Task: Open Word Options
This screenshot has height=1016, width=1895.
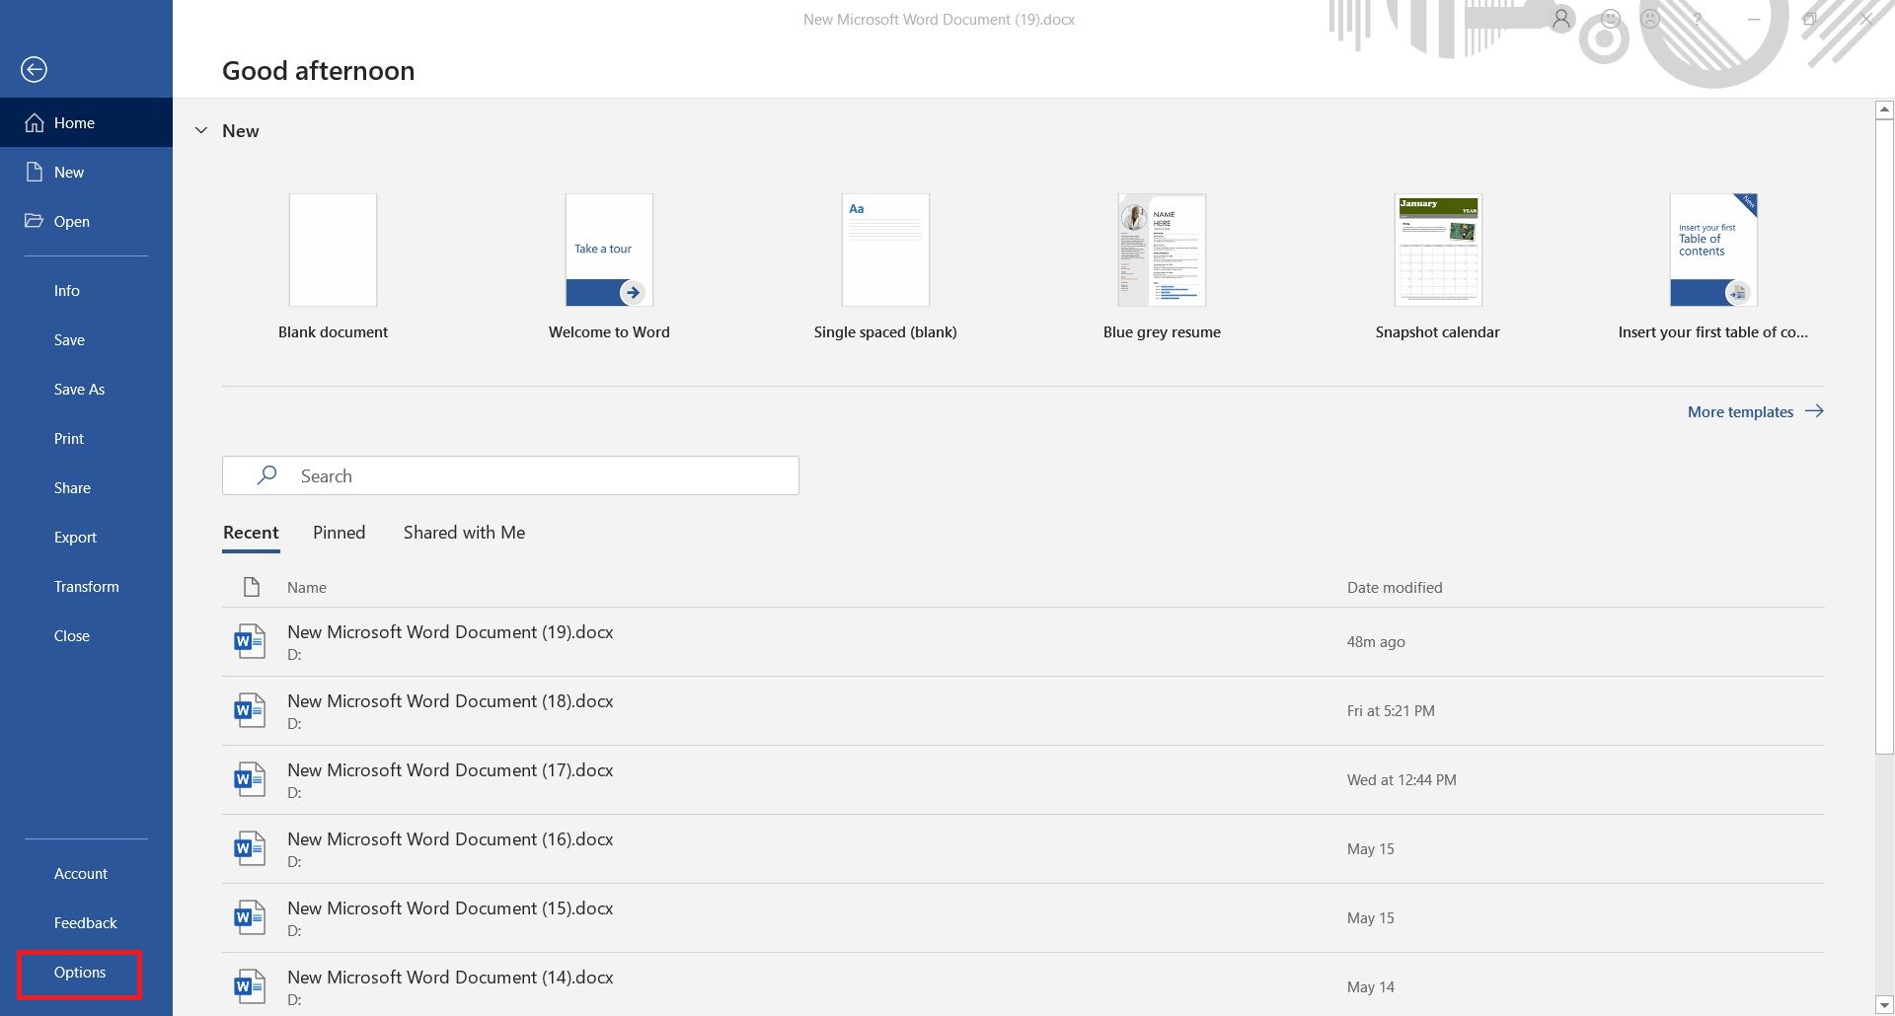Action: tap(80, 972)
